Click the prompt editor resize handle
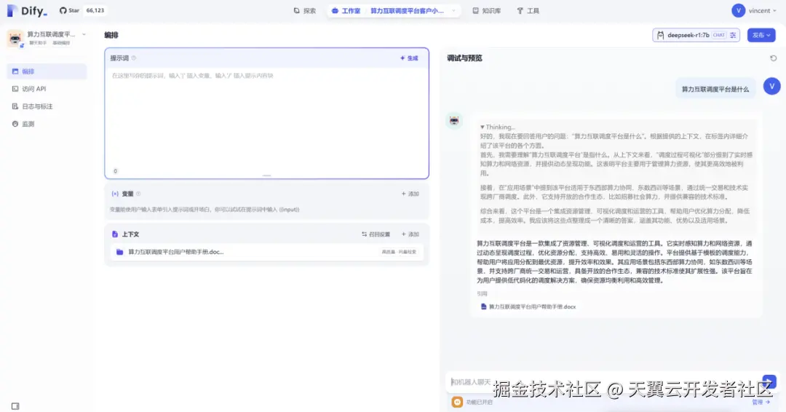The image size is (786, 412). [x=266, y=175]
